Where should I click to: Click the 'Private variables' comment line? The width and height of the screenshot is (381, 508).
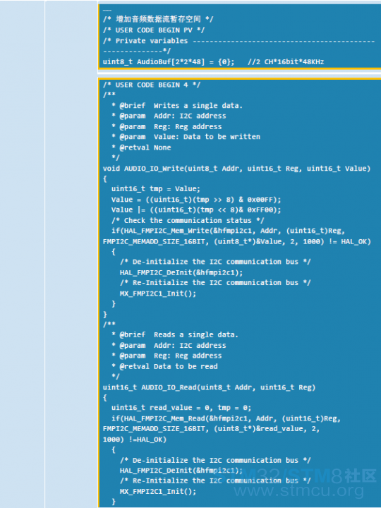(238, 41)
